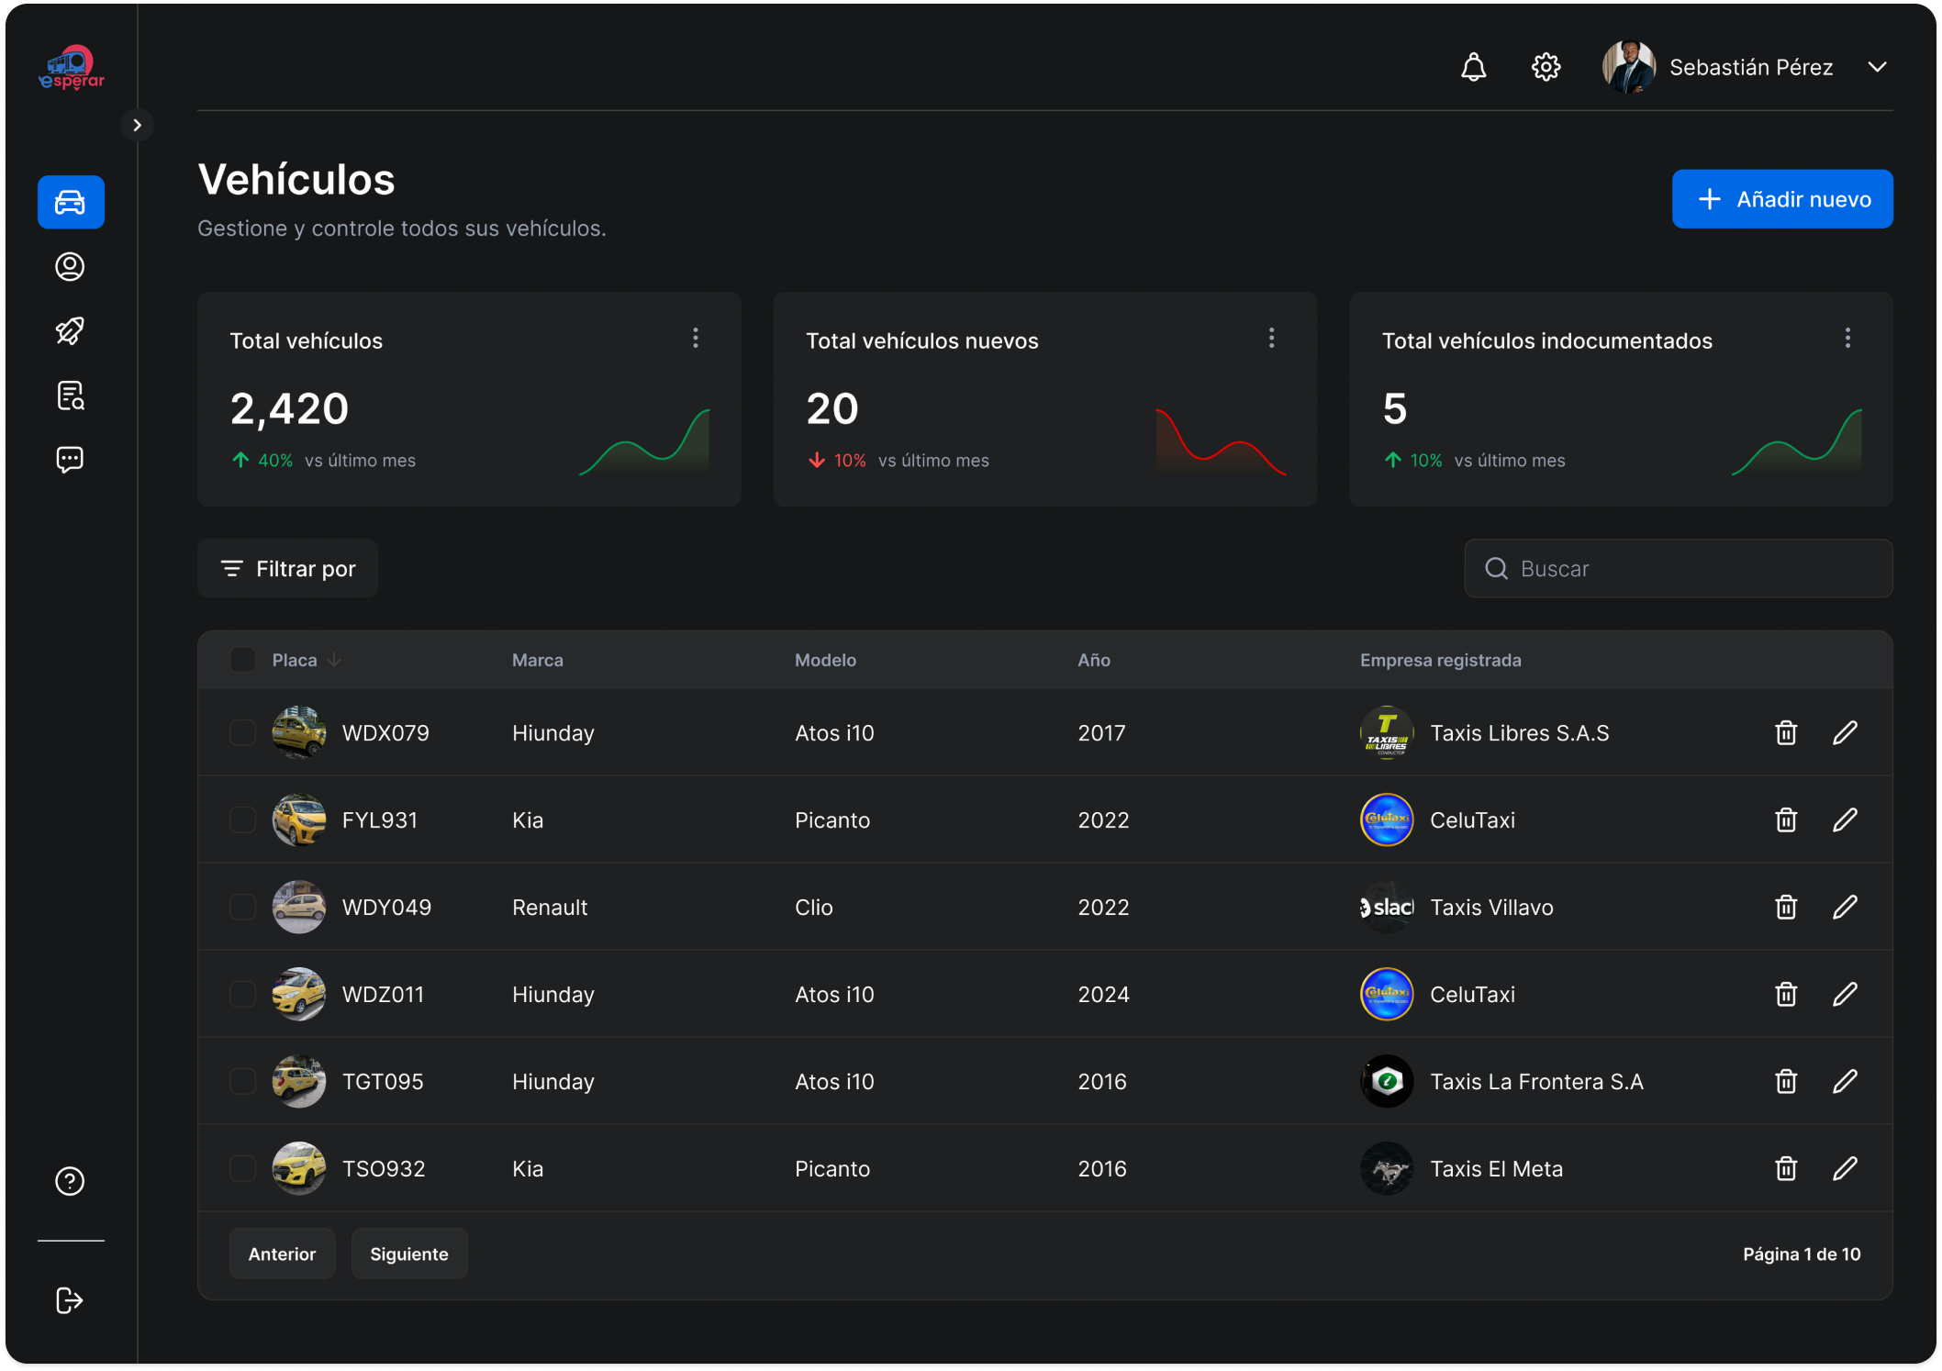Open the rocket icon in sidebar
Image resolution: width=1942 pixels, height=1371 pixels.
click(x=71, y=330)
